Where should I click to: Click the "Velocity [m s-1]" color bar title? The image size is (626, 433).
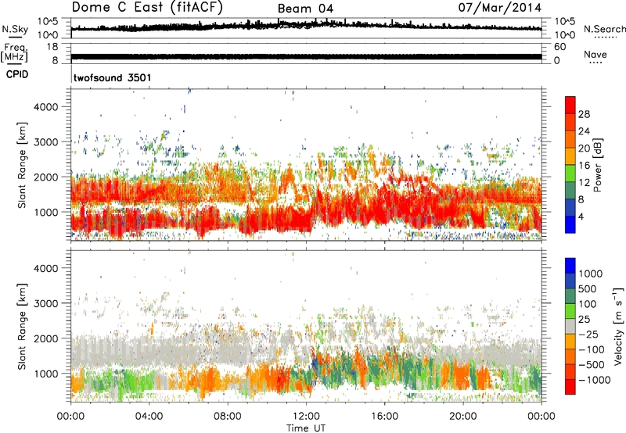point(618,326)
